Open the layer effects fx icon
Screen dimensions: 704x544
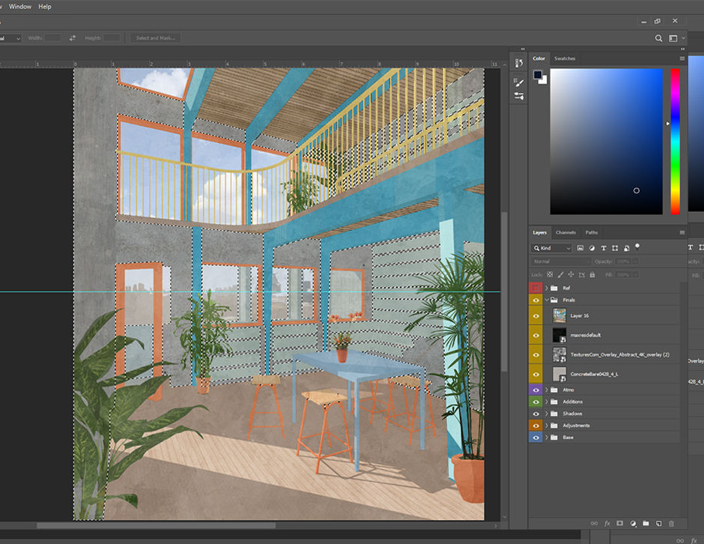[607, 523]
